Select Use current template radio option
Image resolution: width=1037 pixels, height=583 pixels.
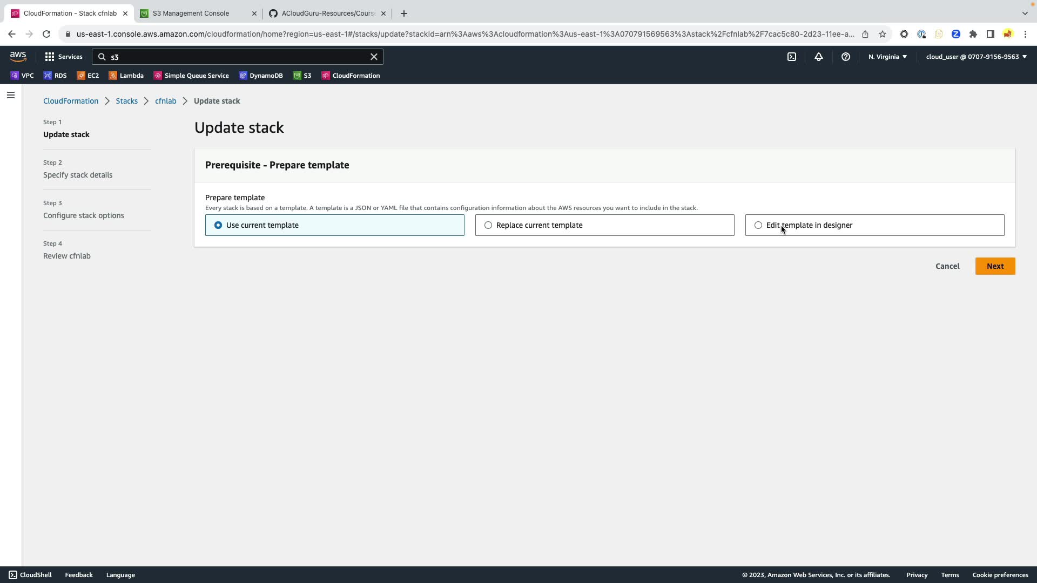pos(218,225)
